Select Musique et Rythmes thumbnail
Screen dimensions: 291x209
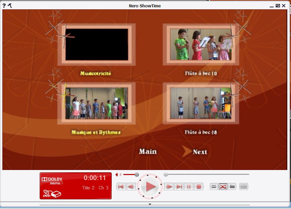(x=97, y=103)
